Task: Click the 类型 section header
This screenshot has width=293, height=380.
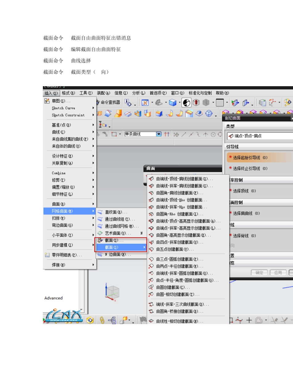Action: 258,126
